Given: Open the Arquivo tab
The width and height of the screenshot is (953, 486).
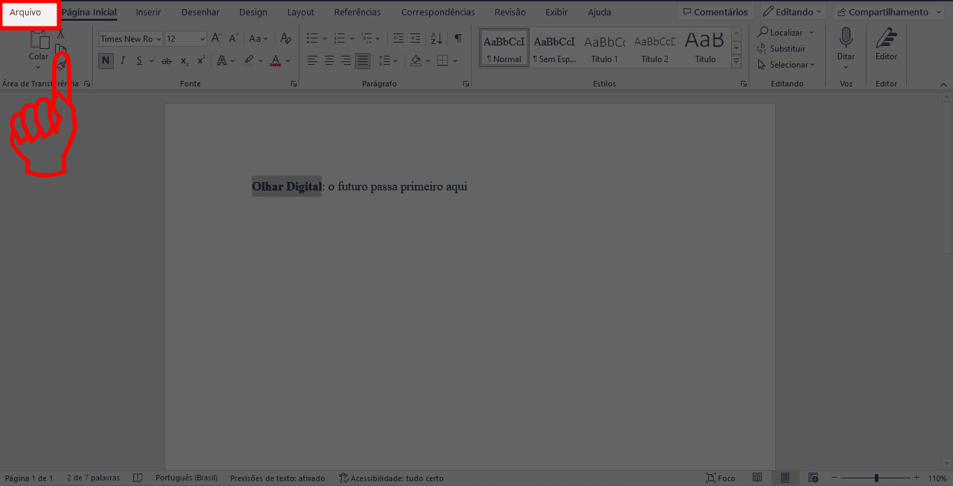Looking at the screenshot, I should point(26,13).
